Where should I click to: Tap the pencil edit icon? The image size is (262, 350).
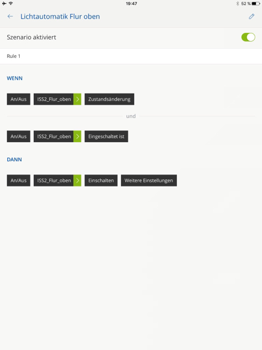252,16
